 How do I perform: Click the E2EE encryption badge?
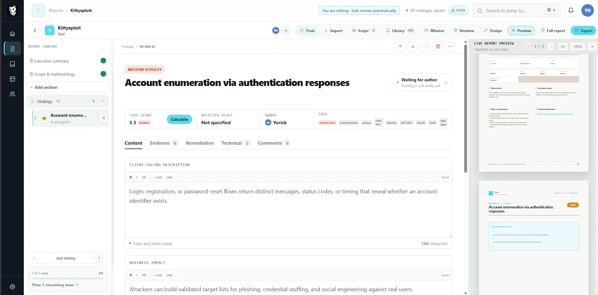[x=458, y=10]
